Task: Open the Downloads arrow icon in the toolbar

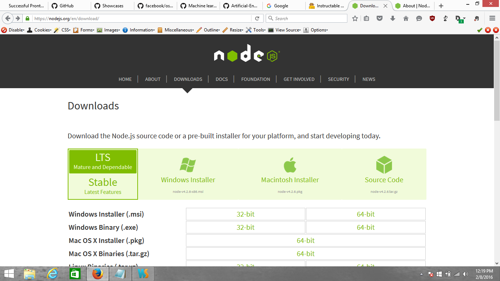Action: click(x=393, y=18)
